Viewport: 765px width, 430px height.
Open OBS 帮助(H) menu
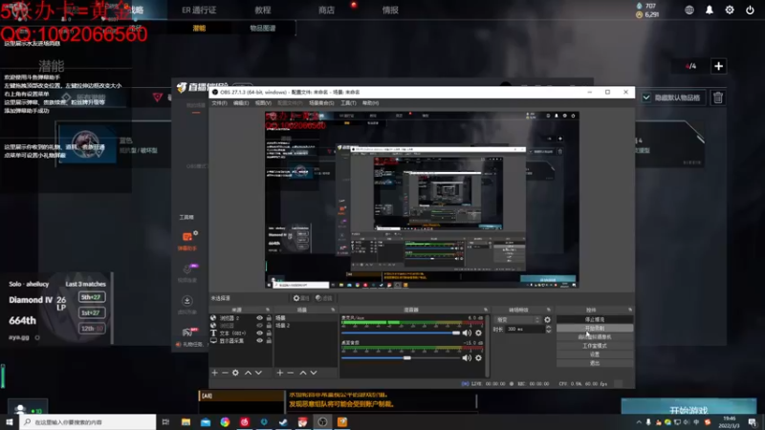(370, 103)
